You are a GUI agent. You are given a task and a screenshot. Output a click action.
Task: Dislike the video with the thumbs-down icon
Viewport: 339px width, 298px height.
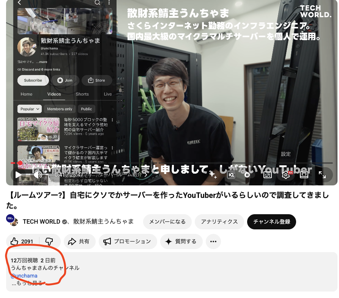click(49, 241)
